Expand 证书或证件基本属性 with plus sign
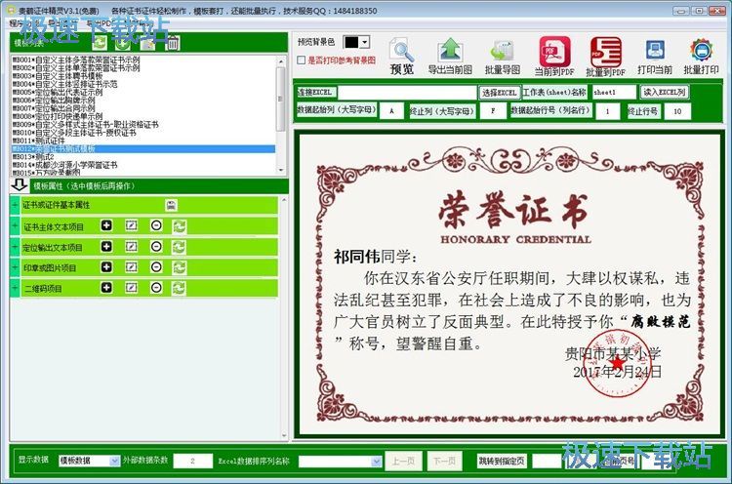The width and height of the screenshot is (732, 484). click(x=15, y=205)
